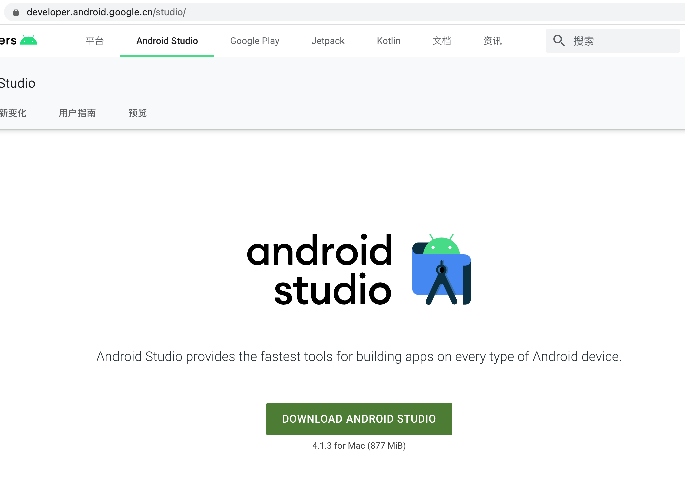Open the Jetpack tab
This screenshot has width=685, height=480.
click(328, 41)
